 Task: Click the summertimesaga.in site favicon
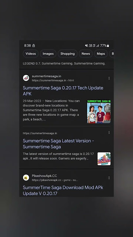pos(26,78)
